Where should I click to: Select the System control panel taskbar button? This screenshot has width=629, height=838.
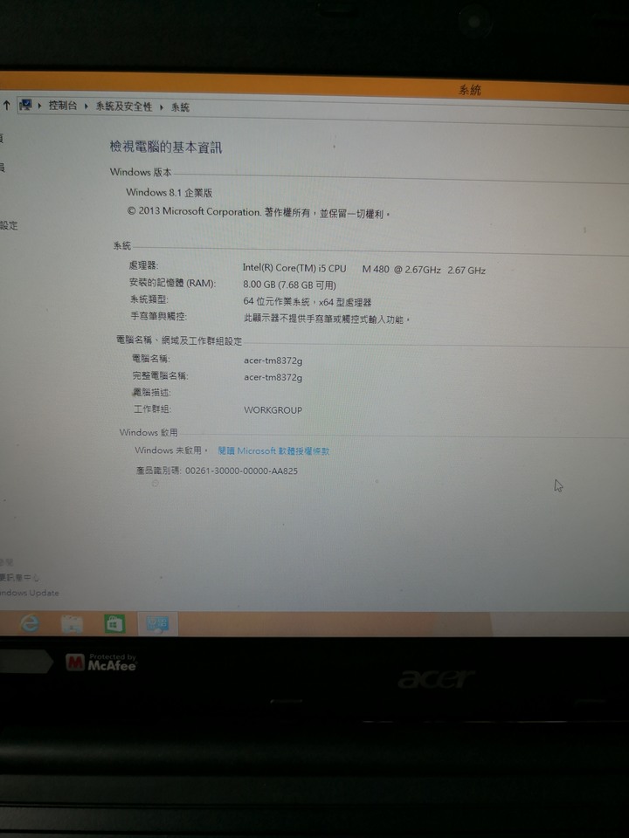point(158,623)
